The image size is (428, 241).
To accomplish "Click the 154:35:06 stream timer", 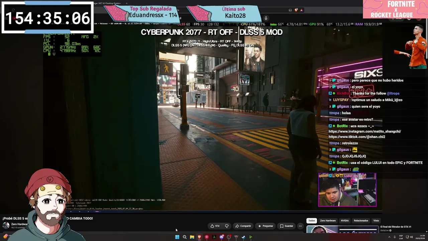I will [47, 18].
